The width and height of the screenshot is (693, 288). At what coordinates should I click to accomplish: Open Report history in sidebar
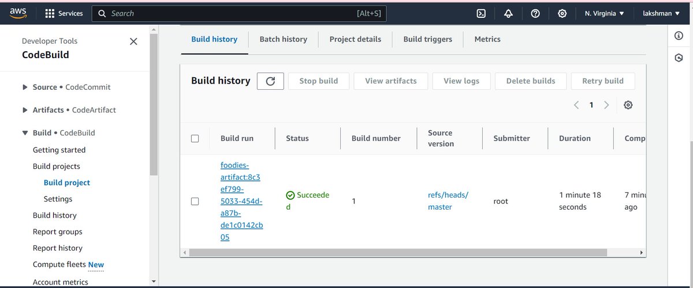(57, 248)
